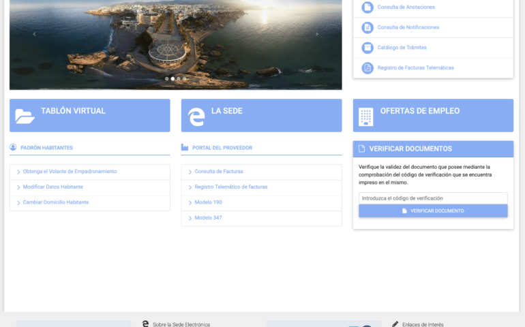Click chevron before Cambiar Domicilio Habitante

(x=18, y=203)
